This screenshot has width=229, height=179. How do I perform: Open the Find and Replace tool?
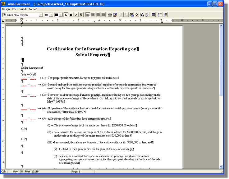[x=142, y=15]
